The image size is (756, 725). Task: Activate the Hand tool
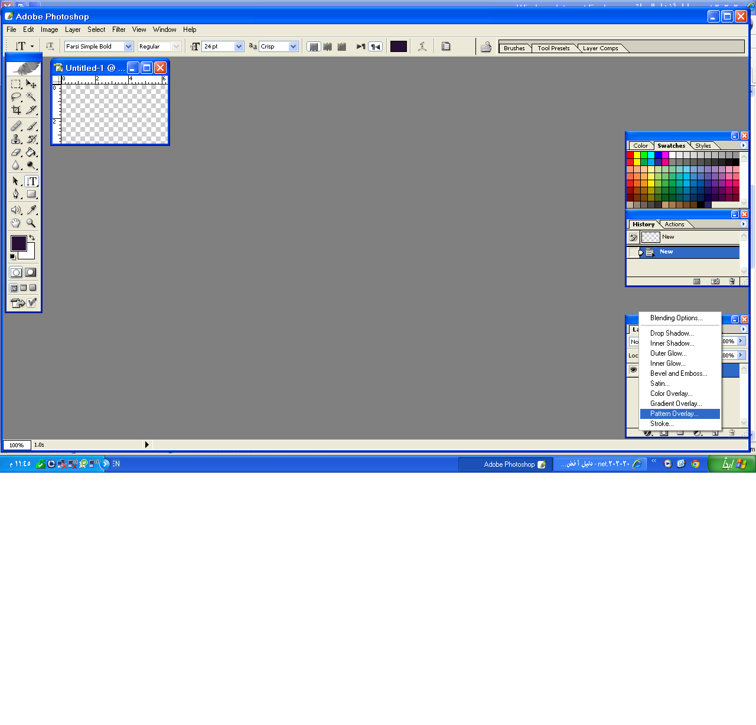tap(16, 223)
